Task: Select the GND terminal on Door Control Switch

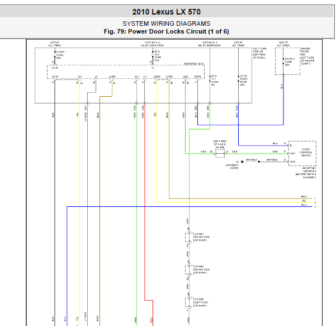Action: [292, 162]
